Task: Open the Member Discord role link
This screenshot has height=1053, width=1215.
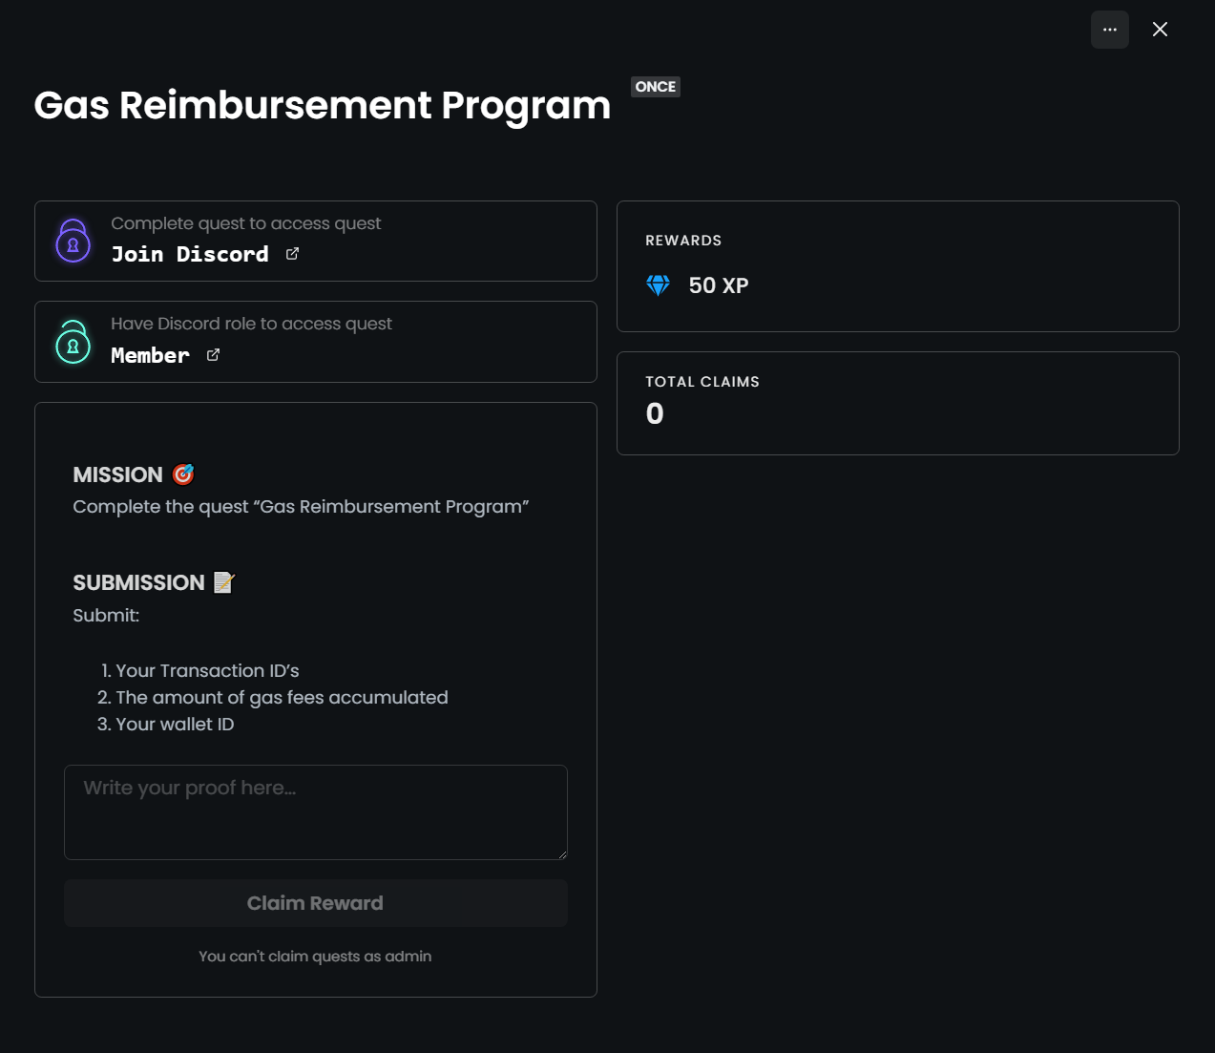Action: 150,355
